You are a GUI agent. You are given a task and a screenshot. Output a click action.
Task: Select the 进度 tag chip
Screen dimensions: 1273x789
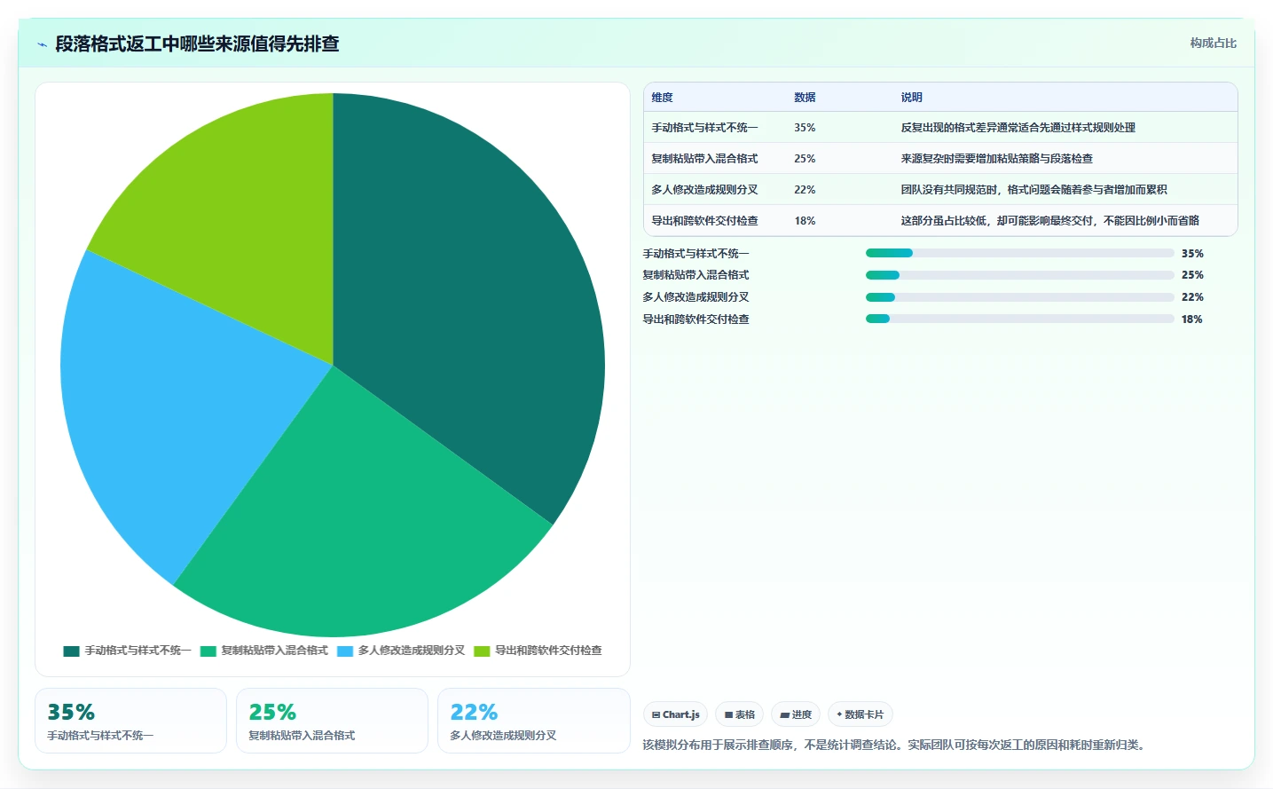coord(796,714)
